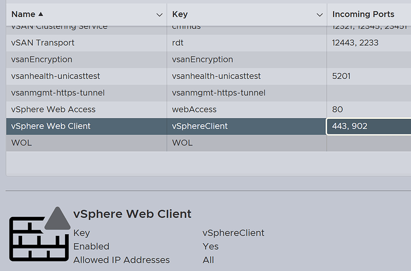Click the Incoming Ports column header
This screenshot has width=411, height=271.
(x=363, y=14)
